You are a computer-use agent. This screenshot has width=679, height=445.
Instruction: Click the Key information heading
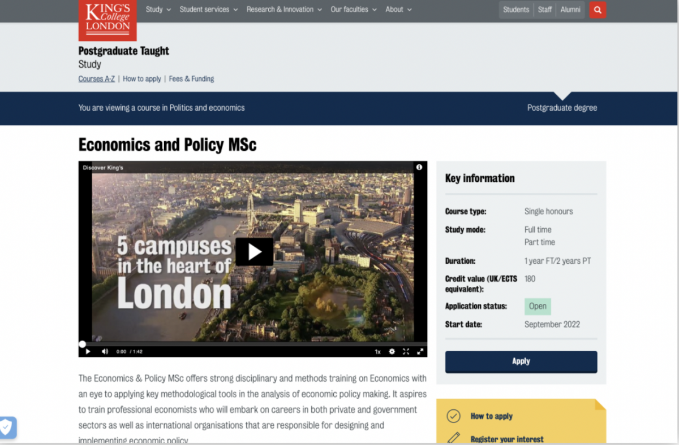(480, 178)
